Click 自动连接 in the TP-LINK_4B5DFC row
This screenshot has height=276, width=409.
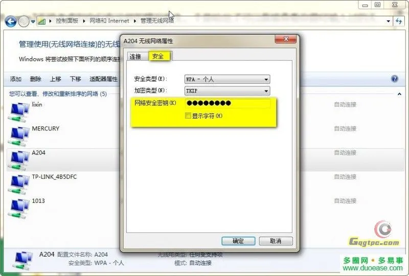pyautogui.click(x=345, y=177)
